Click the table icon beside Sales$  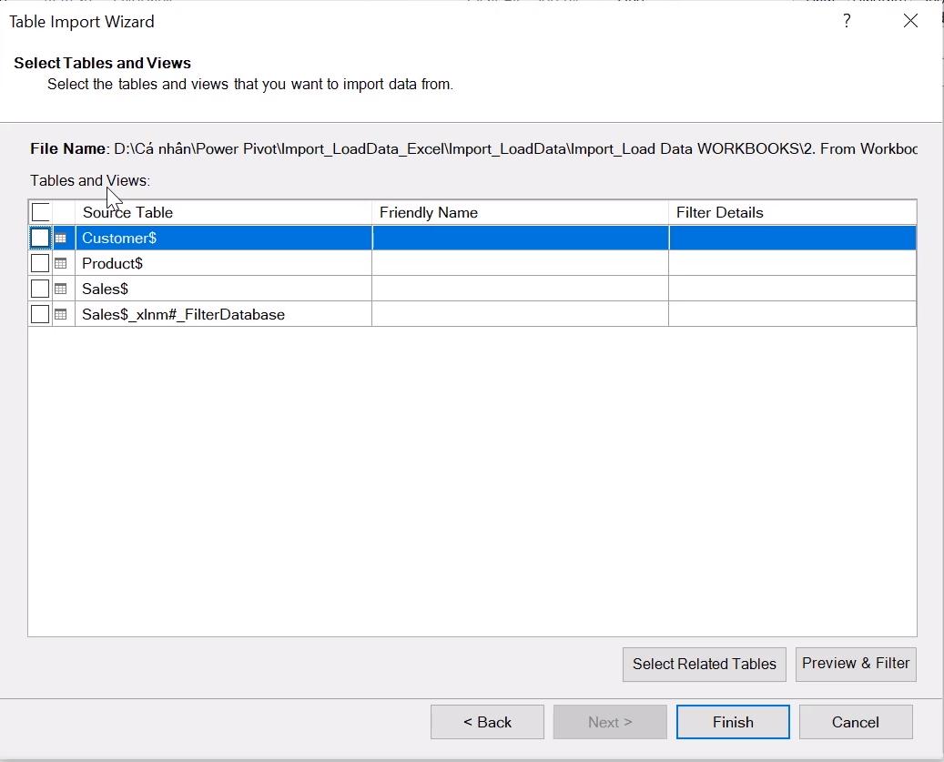pos(60,289)
